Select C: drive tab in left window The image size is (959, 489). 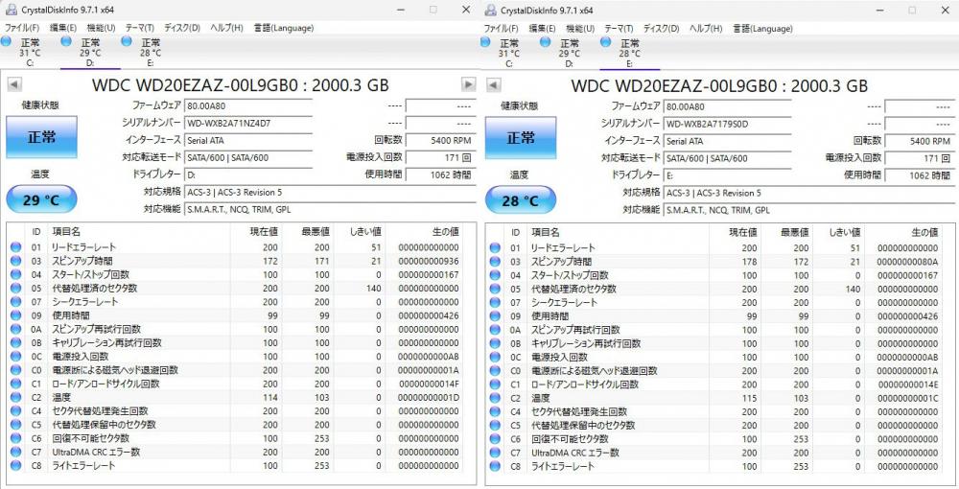[30, 52]
